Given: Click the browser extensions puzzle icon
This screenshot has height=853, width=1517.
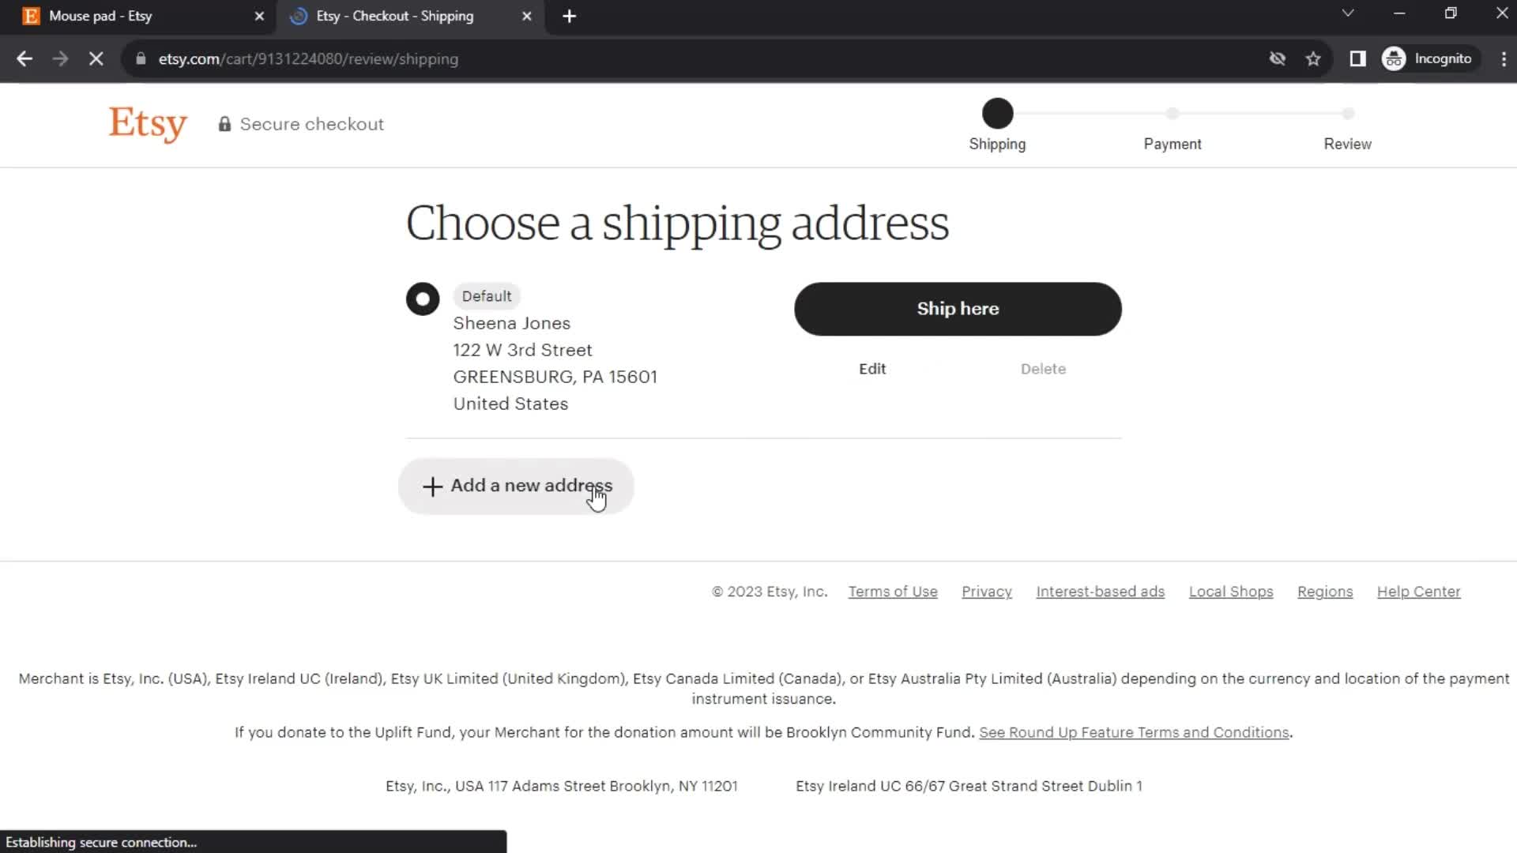Looking at the screenshot, I should 1357,58.
